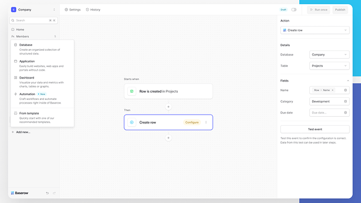Click the Test event button
The width and height of the screenshot is (361, 203).
[x=315, y=129]
